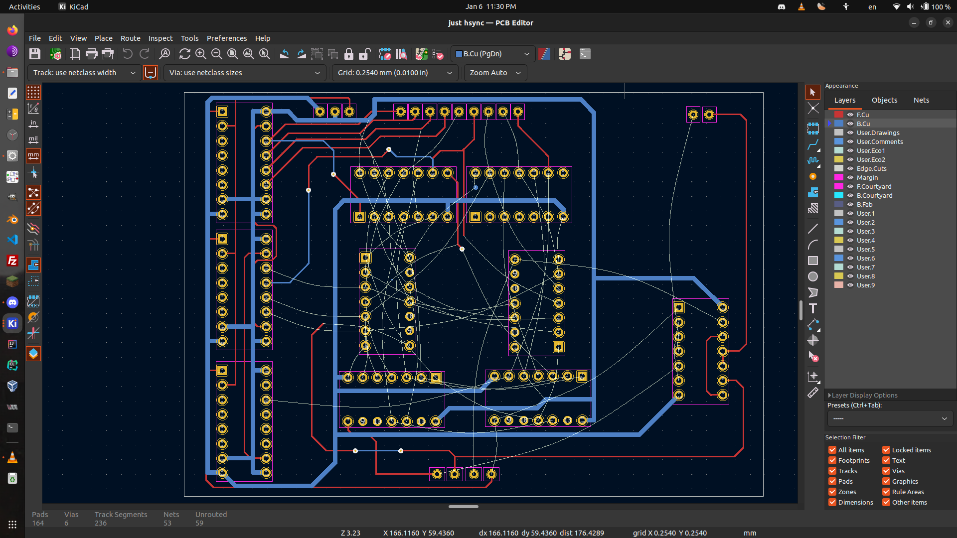Open the Inspect menu
This screenshot has height=538, width=957.
tap(160, 38)
